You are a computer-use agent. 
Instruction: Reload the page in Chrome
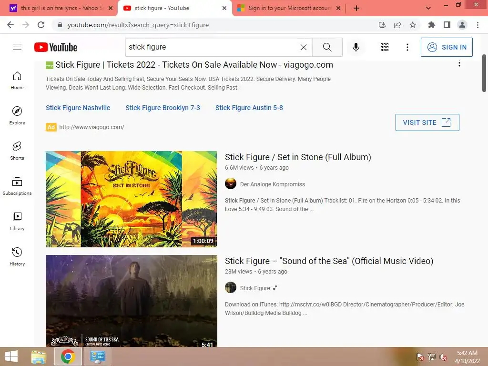[x=41, y=25]
